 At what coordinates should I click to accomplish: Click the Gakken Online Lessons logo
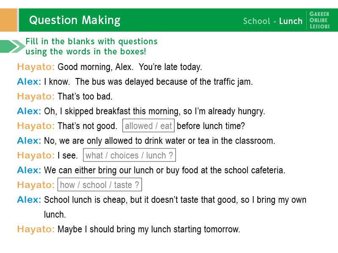pos(319,20)
